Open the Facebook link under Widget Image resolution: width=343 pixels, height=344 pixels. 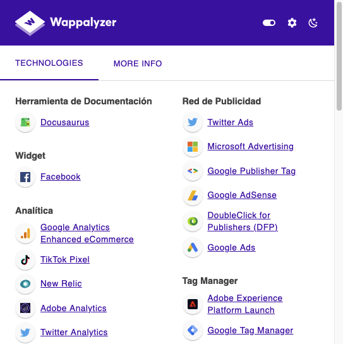[61, 176]
